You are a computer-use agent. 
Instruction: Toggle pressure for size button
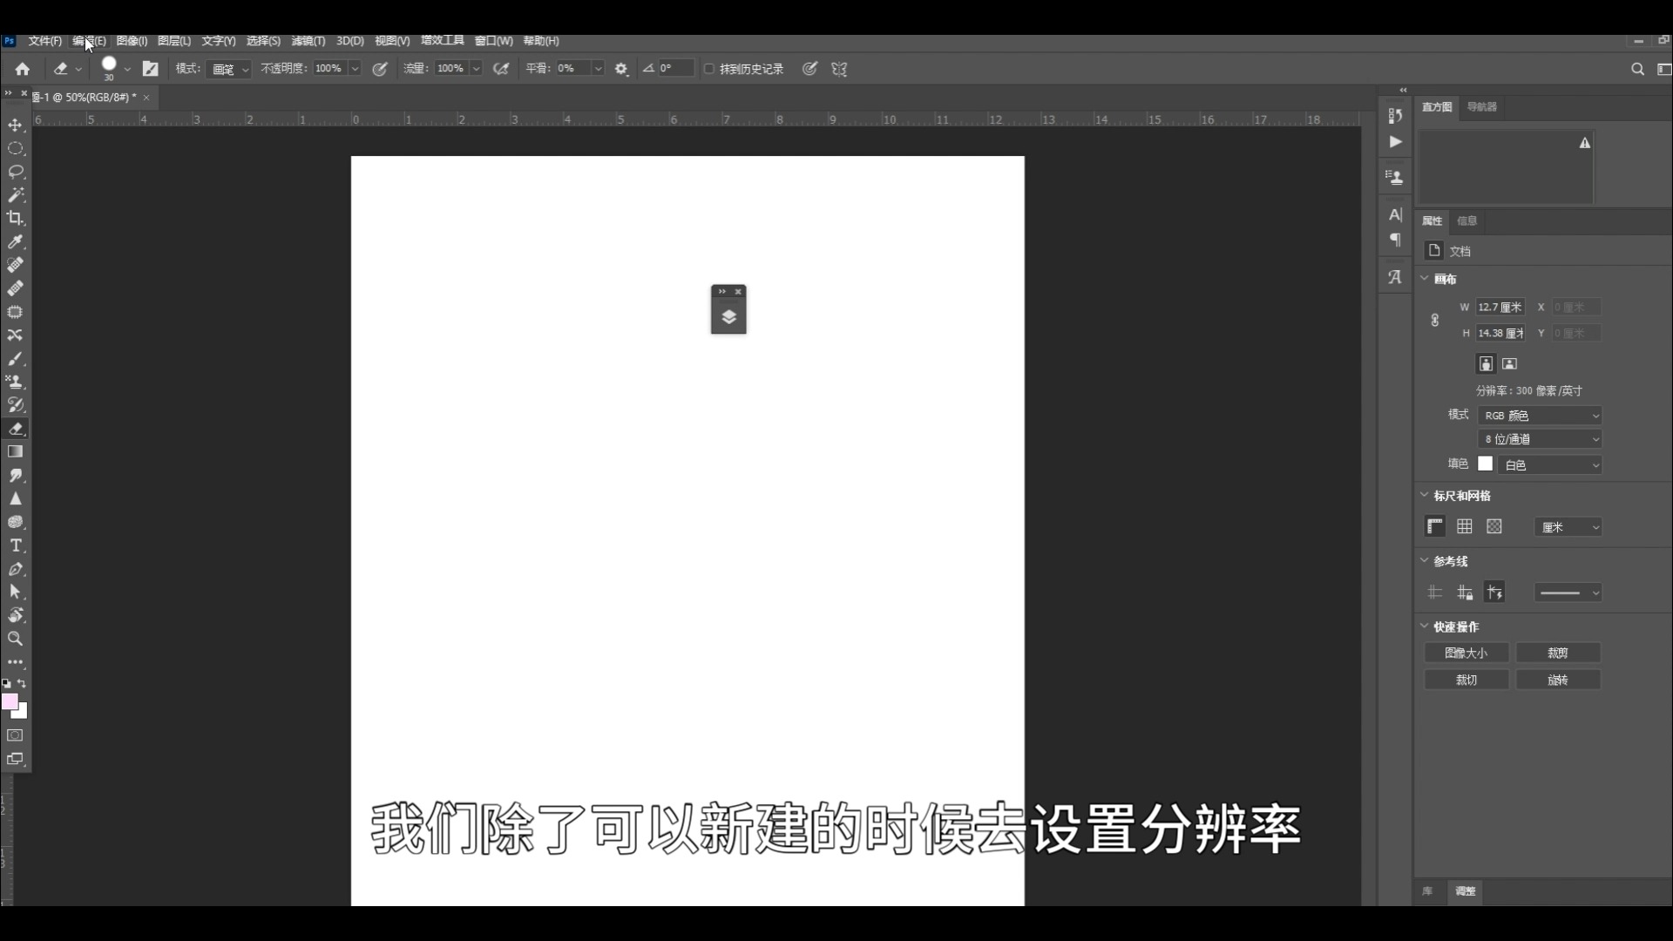809,69
